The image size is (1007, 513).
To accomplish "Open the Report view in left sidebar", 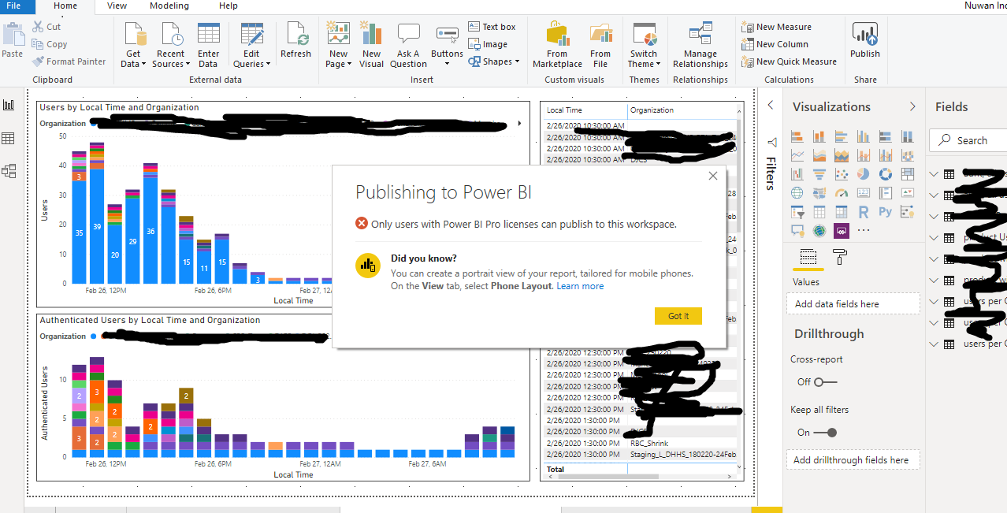I will coord(9,106).
